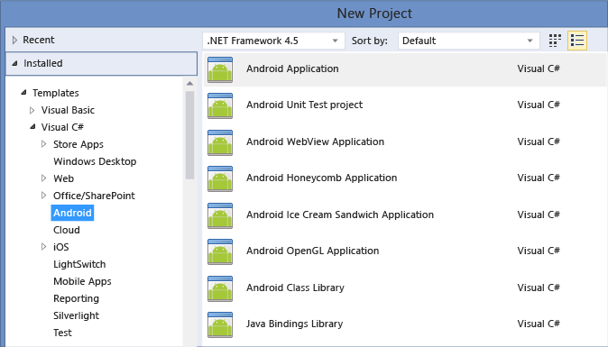Viewport: 608px width, 347px height.
Task: Expand the Store Apps node arrow
Action: [x=44, y=144]
